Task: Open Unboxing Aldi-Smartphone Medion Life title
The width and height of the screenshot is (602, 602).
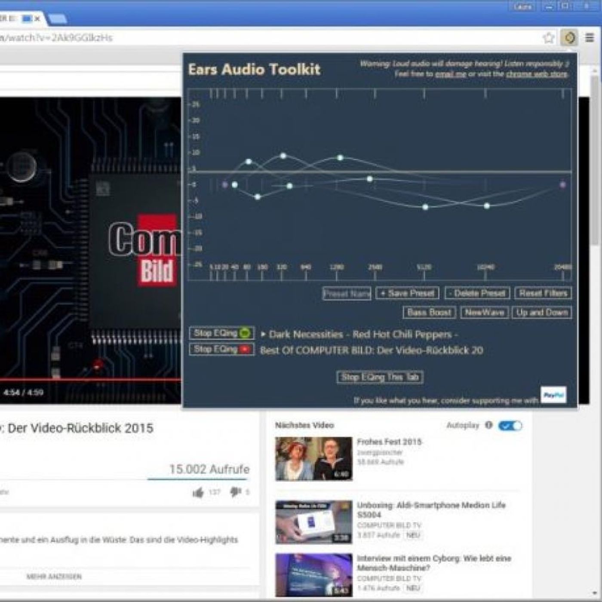Action: click(x=431, y=510)
